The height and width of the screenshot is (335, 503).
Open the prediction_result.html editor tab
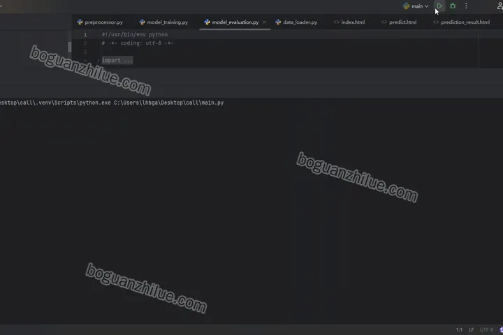tap(461, 22)
